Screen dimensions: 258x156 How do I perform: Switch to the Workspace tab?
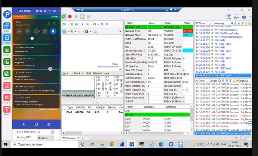coord(69,138)
